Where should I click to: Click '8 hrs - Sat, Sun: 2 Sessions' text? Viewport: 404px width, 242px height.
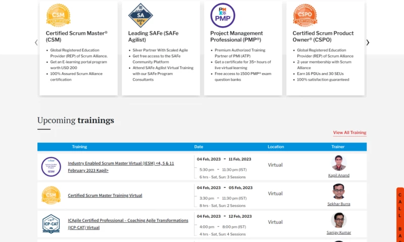pyautogui.click(x=223, y=206)
